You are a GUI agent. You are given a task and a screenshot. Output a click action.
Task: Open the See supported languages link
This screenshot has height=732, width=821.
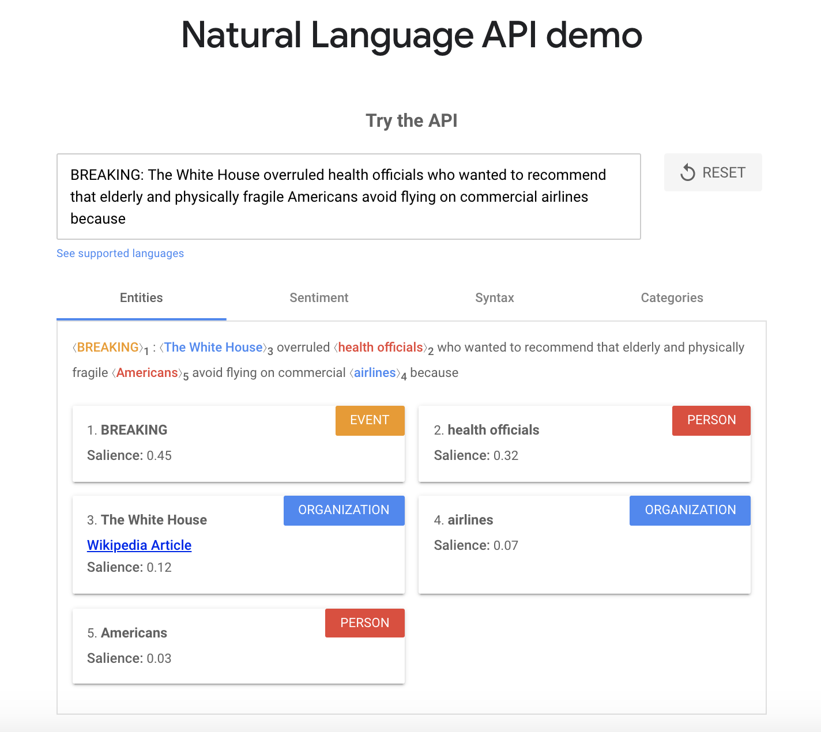[x=120, y=254]
